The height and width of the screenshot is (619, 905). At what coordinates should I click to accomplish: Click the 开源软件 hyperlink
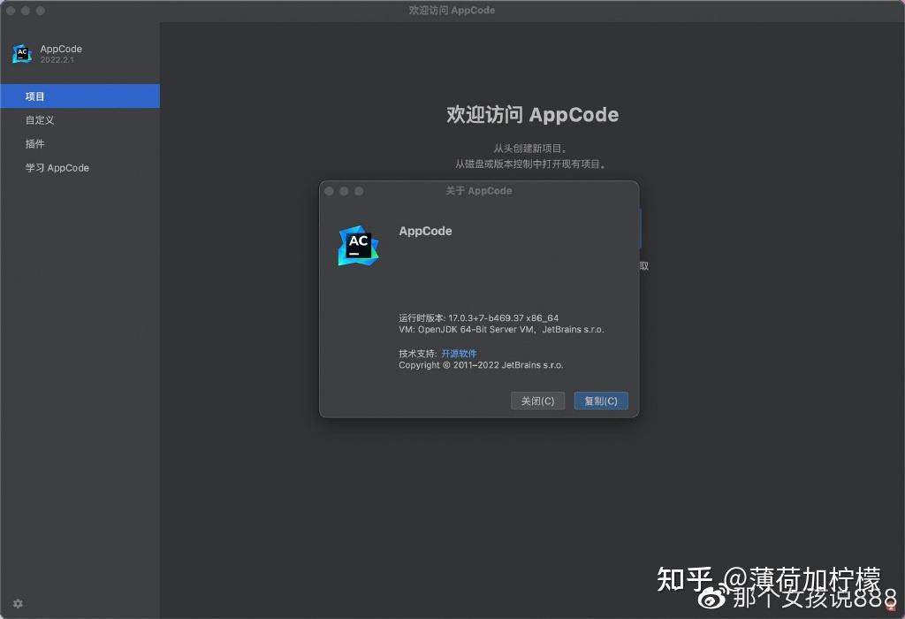460,353
